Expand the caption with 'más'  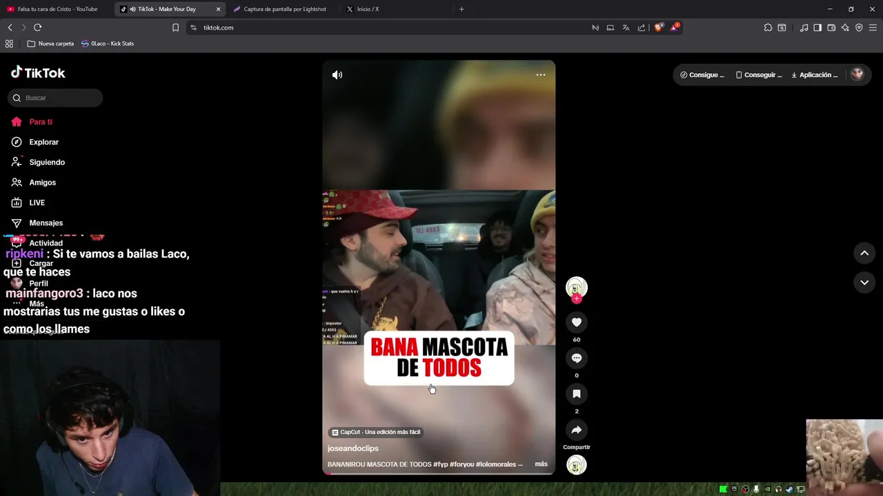tap(541, 464)
